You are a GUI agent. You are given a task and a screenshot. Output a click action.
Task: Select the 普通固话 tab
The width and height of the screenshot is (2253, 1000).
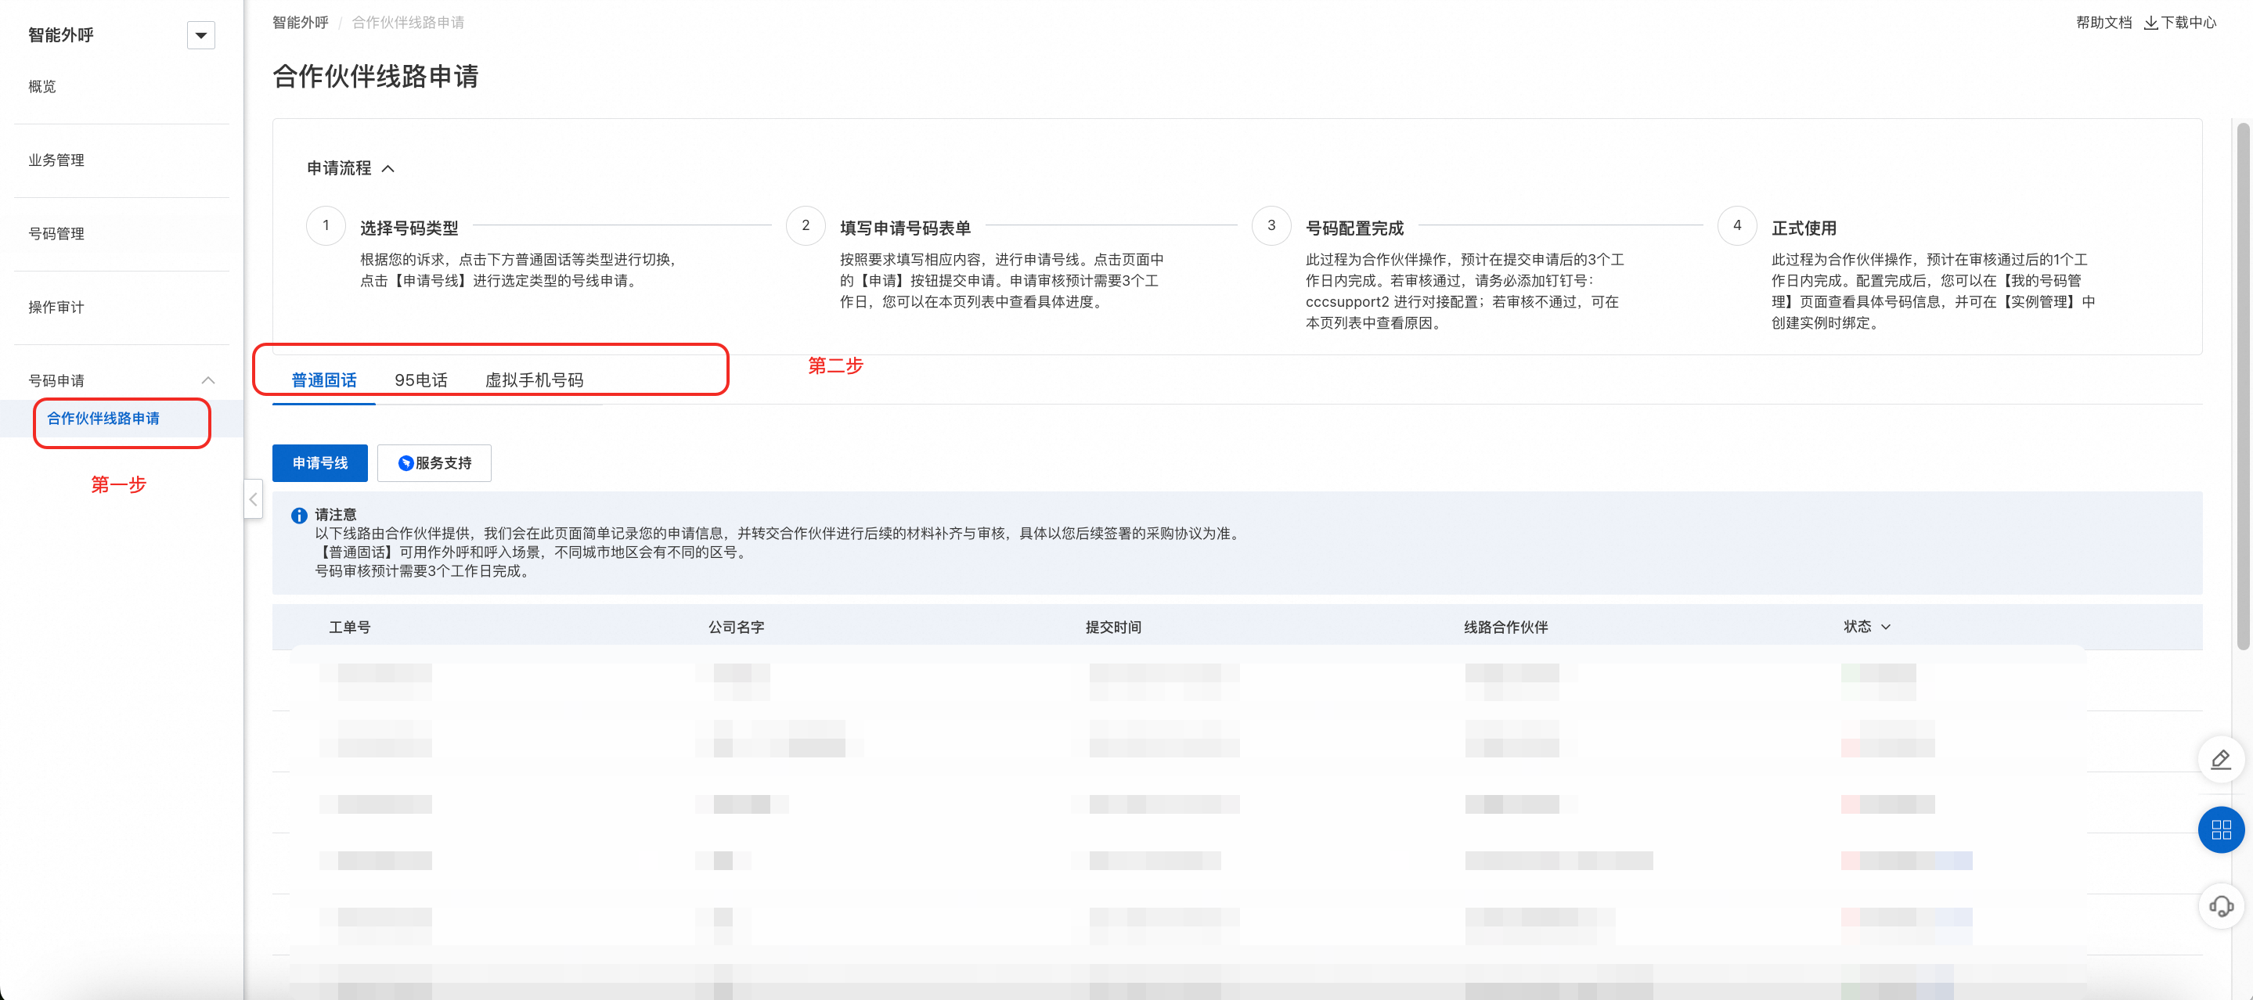(323, 380)
